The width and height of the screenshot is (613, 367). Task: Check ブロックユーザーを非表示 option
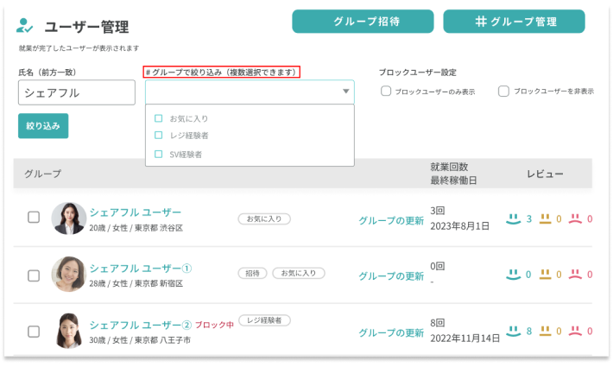pyautogui.click(x=503, y=91)
